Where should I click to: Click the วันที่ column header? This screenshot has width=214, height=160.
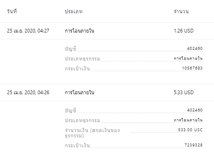[12, 11]
